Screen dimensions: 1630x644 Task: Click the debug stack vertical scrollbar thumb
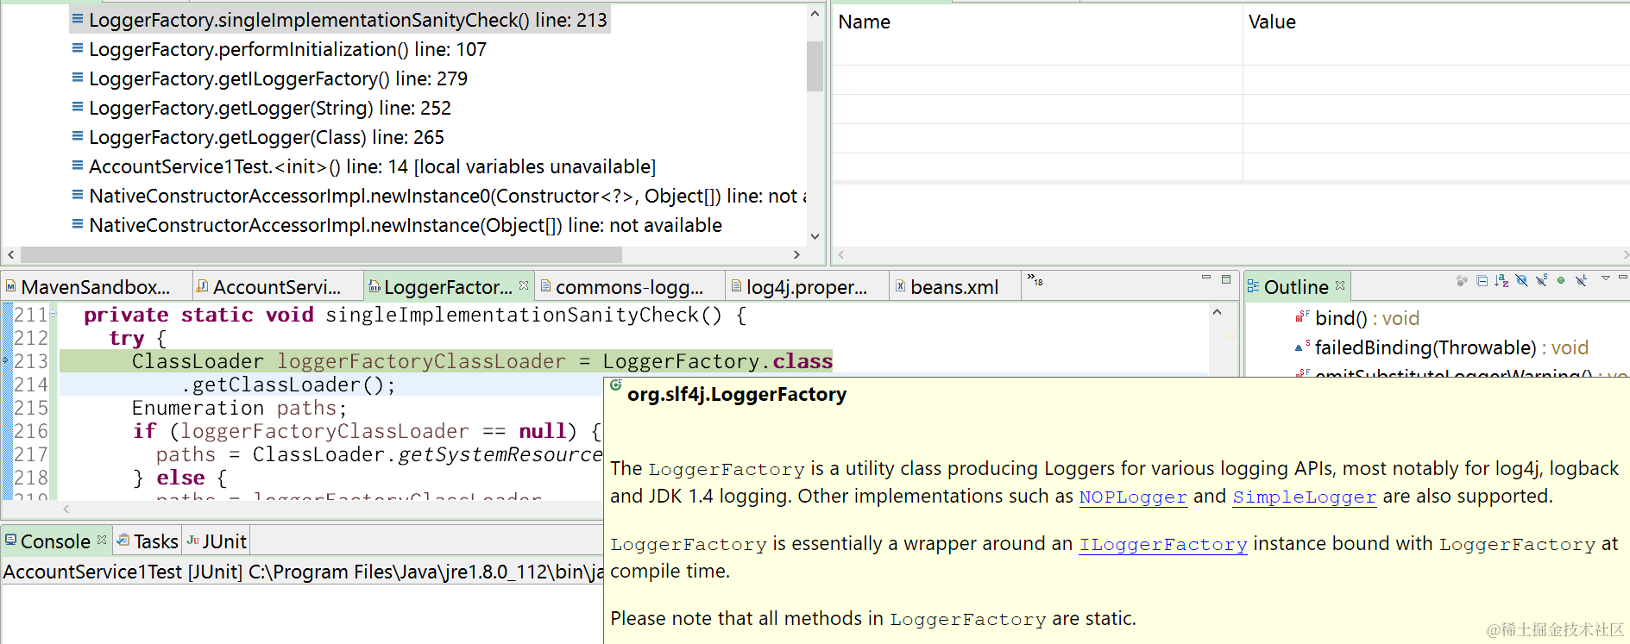point(815,66)
